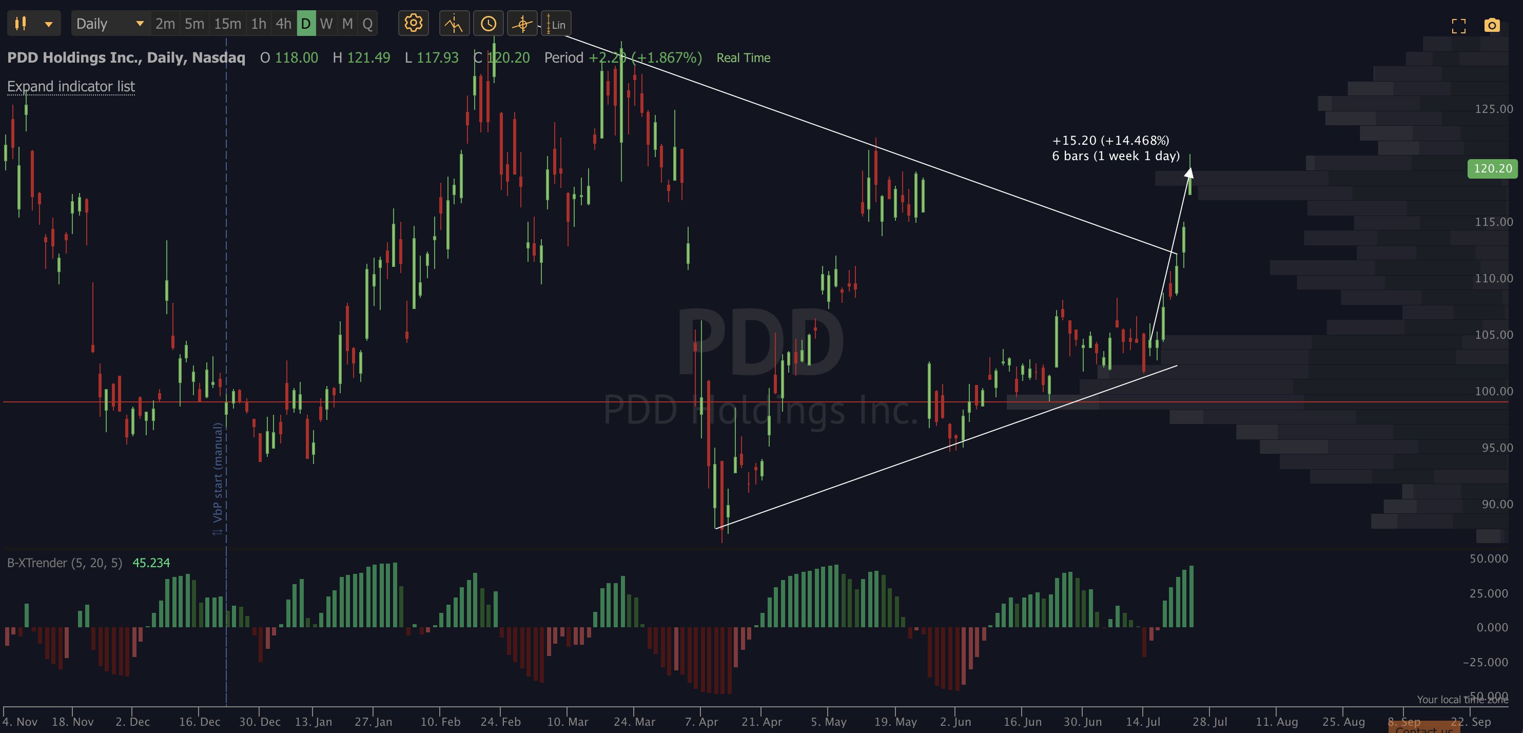1523x733 pixels.
Task: Switch to the 15m timeframe
Action: coord(228,24)
